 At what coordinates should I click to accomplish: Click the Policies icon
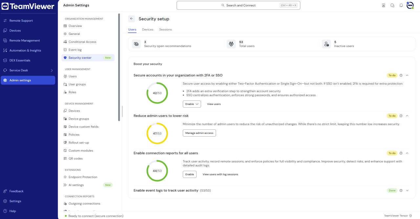point(65,135)
